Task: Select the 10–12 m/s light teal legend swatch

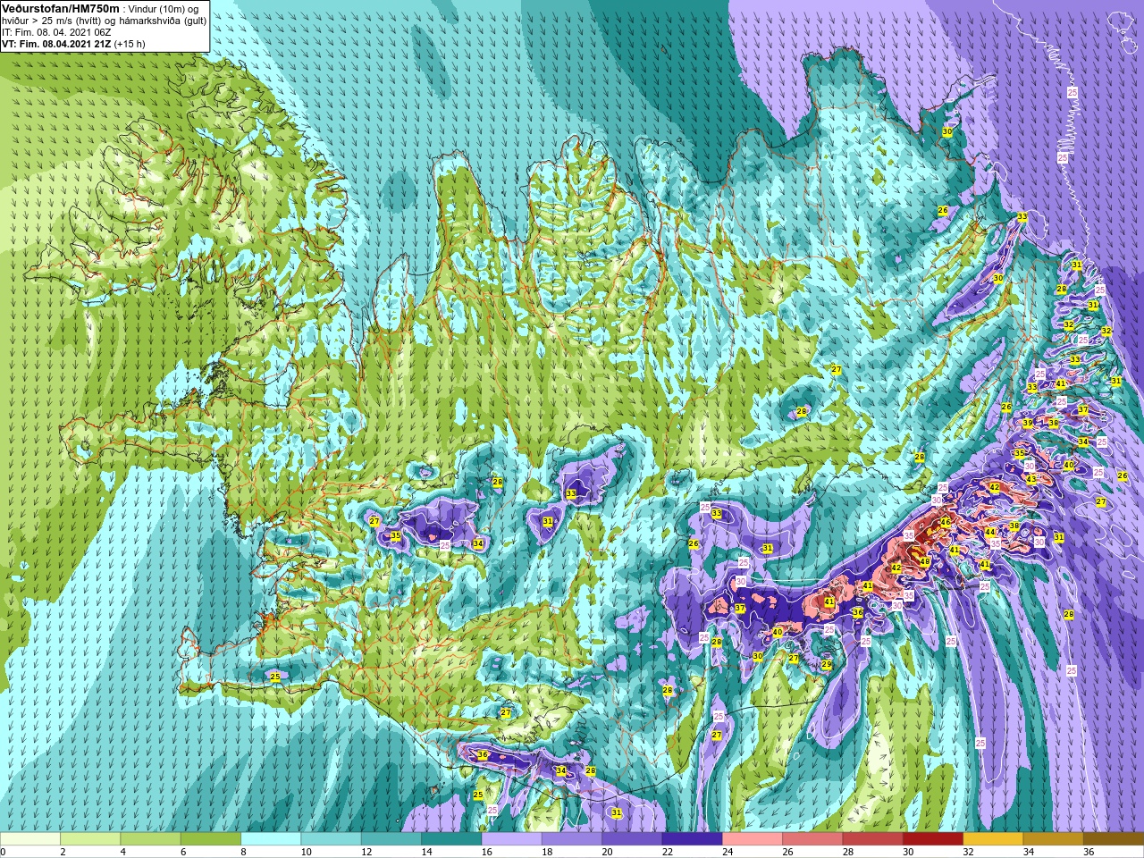Action: click(x=331, y=839)
